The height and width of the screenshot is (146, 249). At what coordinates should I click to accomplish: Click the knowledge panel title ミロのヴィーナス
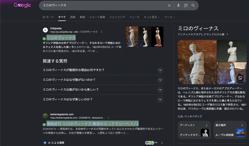[198, 29]
